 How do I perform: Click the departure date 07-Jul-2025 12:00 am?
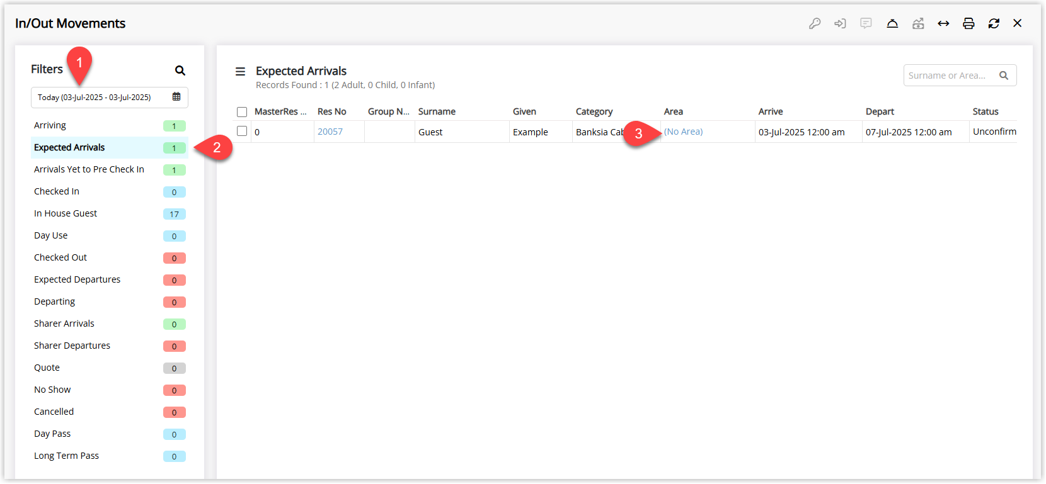[x=909, y=132]
